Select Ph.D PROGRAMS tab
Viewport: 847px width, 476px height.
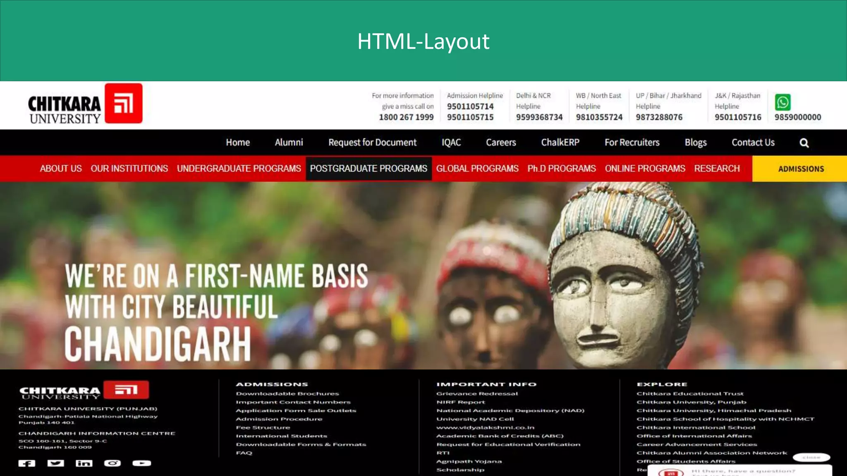point(561,169)
